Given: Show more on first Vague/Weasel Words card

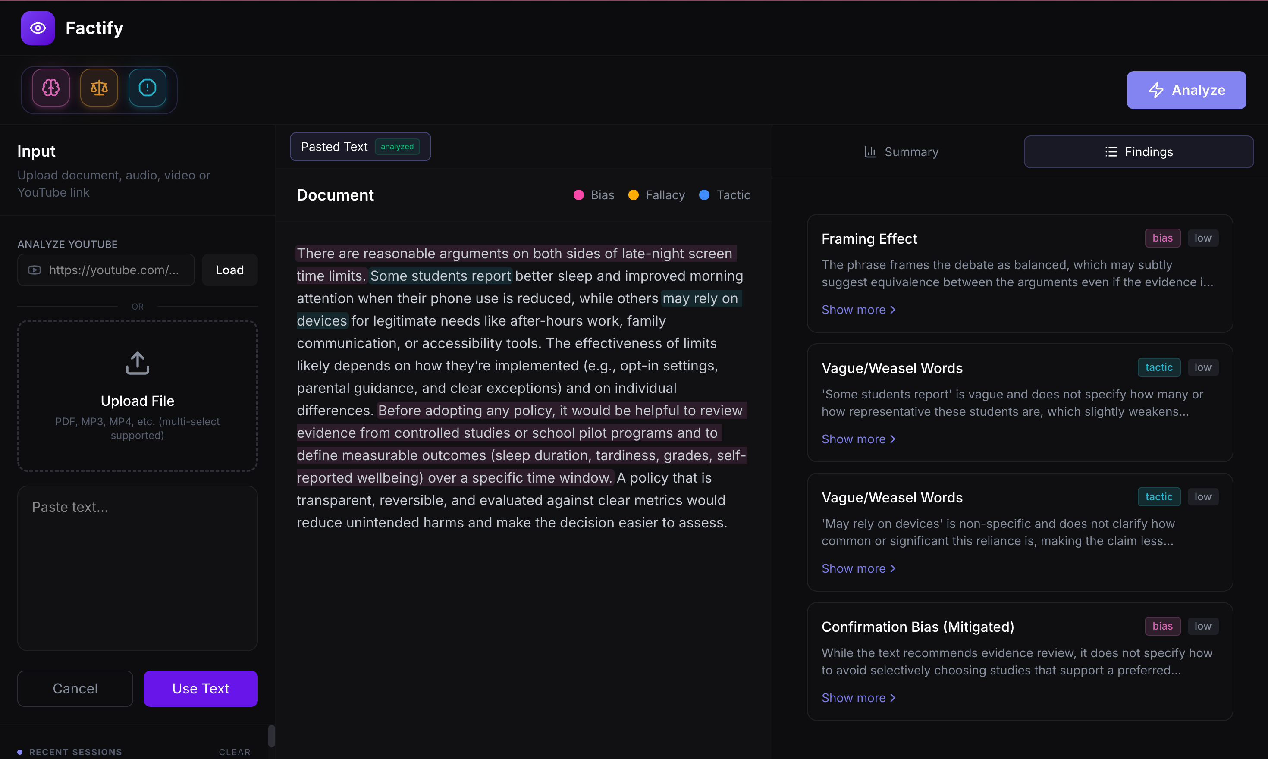Looking at the screenshot, I should coord(858,439).
